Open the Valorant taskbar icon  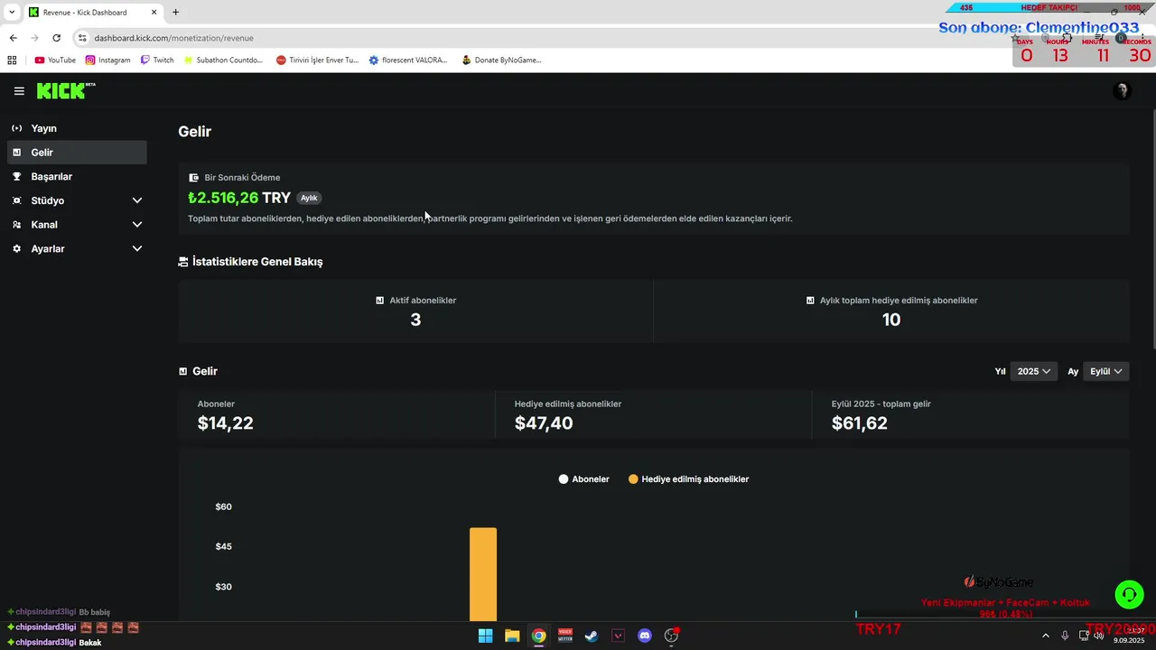pos(618,636)
